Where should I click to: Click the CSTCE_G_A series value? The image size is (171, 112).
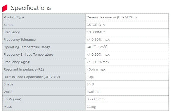pyautogui.click(x=96, y=25)
